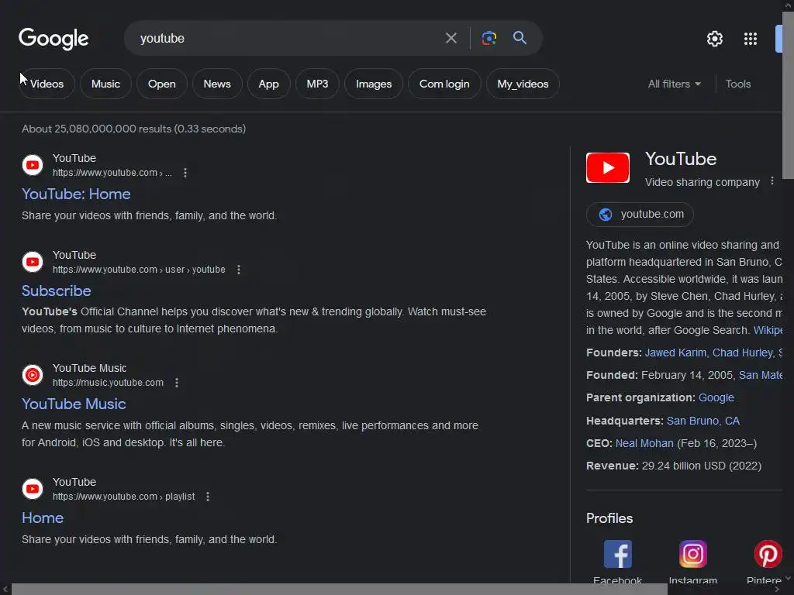The width and height of the screenshot is (794, 595).
Task: Click the https://music.youtube.com URL text
Action: click(108, 383)
